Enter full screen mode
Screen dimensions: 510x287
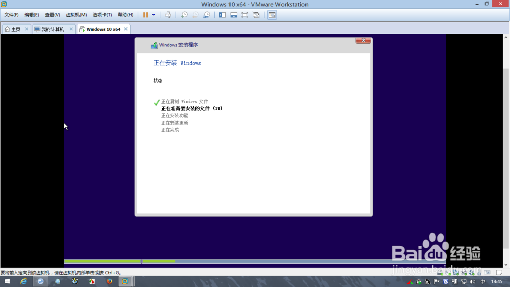click(245, 15)
